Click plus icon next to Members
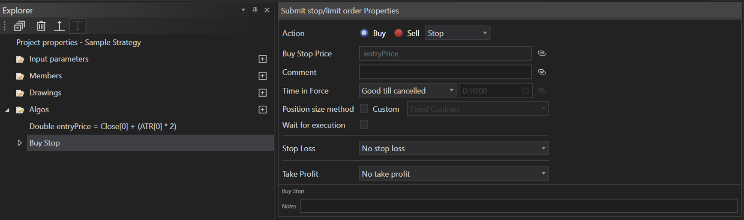 [263, 76]
